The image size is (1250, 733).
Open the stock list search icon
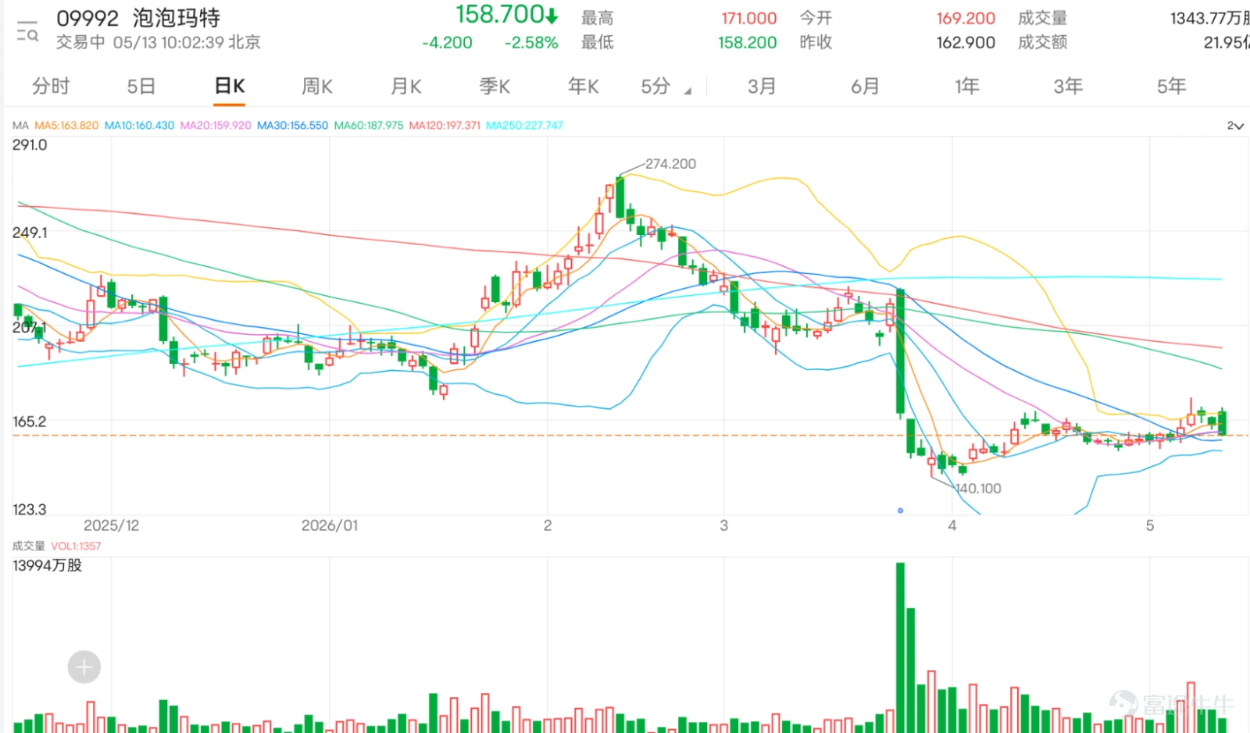pos(27,30)
